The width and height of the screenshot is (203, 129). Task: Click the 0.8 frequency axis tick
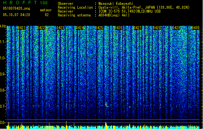[x=3, y=90]
